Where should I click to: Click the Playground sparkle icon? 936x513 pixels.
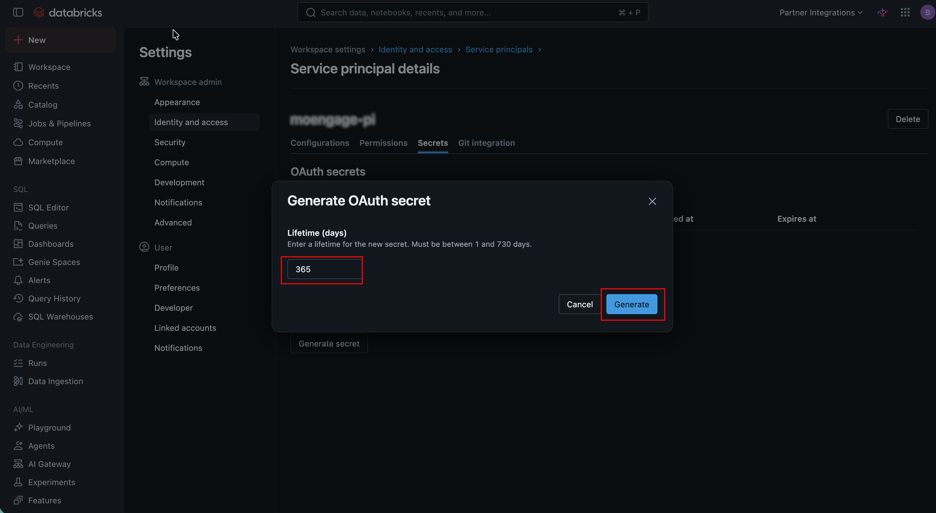(18, 428)
